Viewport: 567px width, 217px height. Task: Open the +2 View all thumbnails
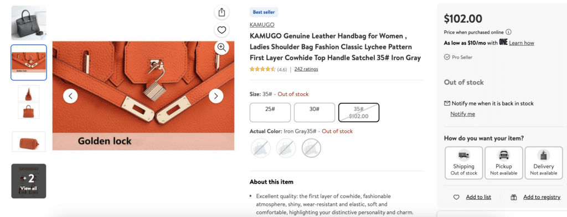pyautogui.click(x=29, y=181)
